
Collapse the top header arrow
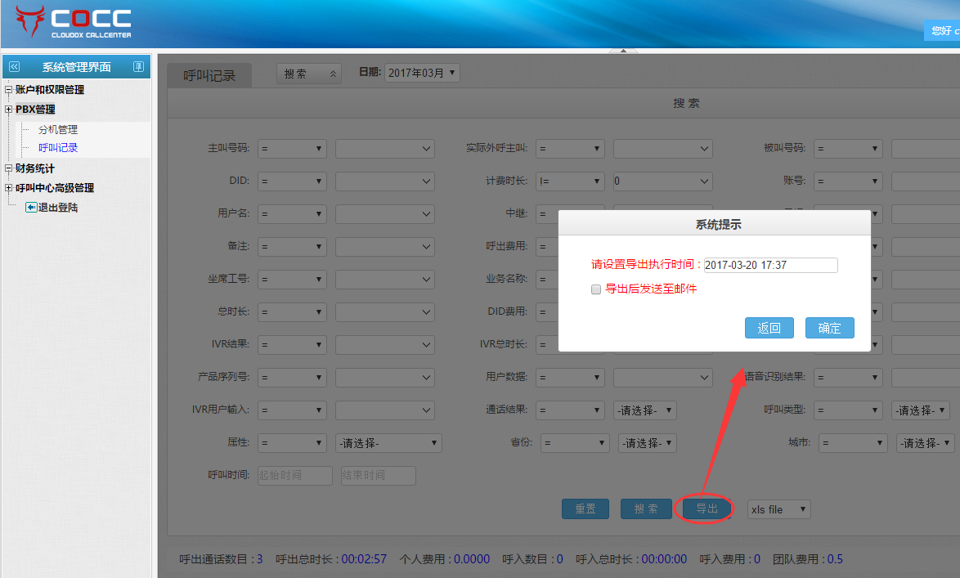click(x=623, y=51)
